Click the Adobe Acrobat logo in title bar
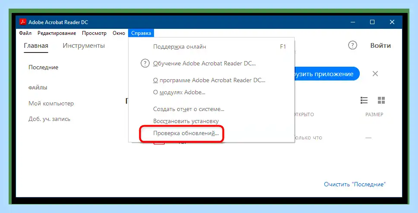Viewport: 418px width, 213px height. [23, 22]
